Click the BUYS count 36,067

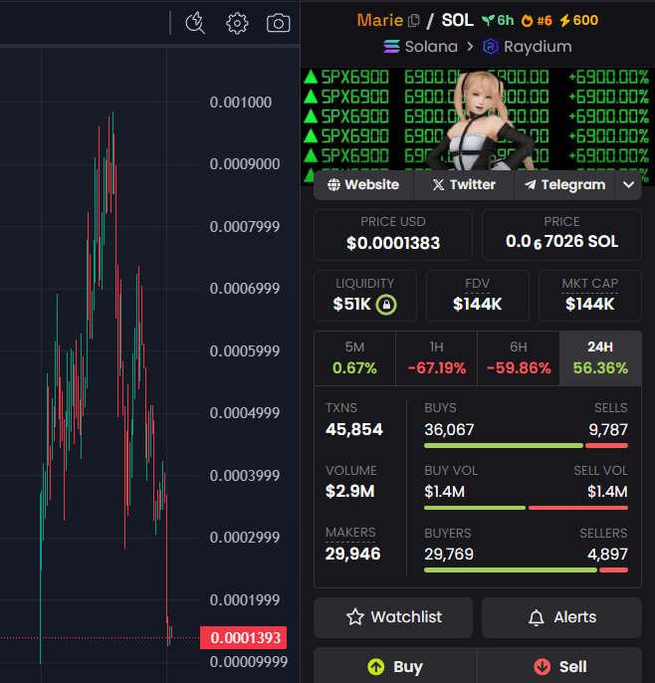click(x=449, y=430)
